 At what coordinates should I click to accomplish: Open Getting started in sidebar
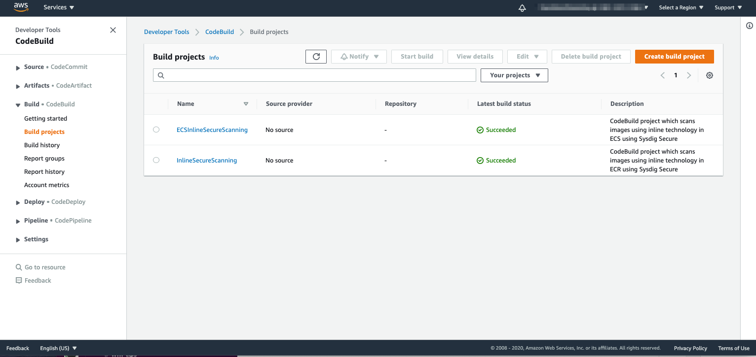click(45, 119)
